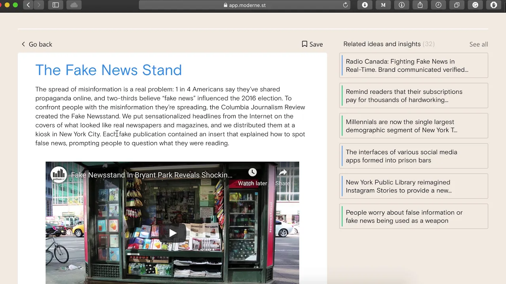The height and width of the screenshot is (284, 506).
Task: Click the Go back chevron icon
Action: pos(23,44)
